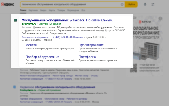Open the Монтаж sitelink
Viewport: 169px width, 106px height.
click(32, 45)
